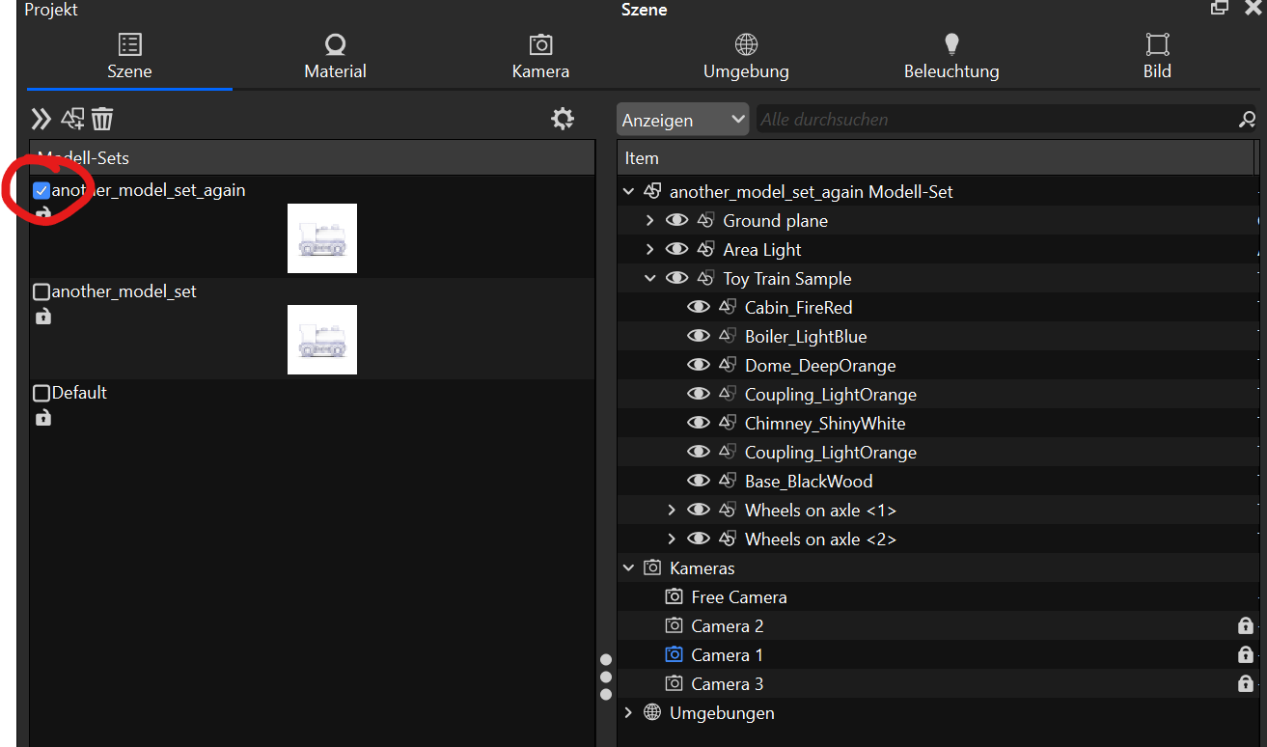Collapse the Toy Train Sample node

[650, 279]
